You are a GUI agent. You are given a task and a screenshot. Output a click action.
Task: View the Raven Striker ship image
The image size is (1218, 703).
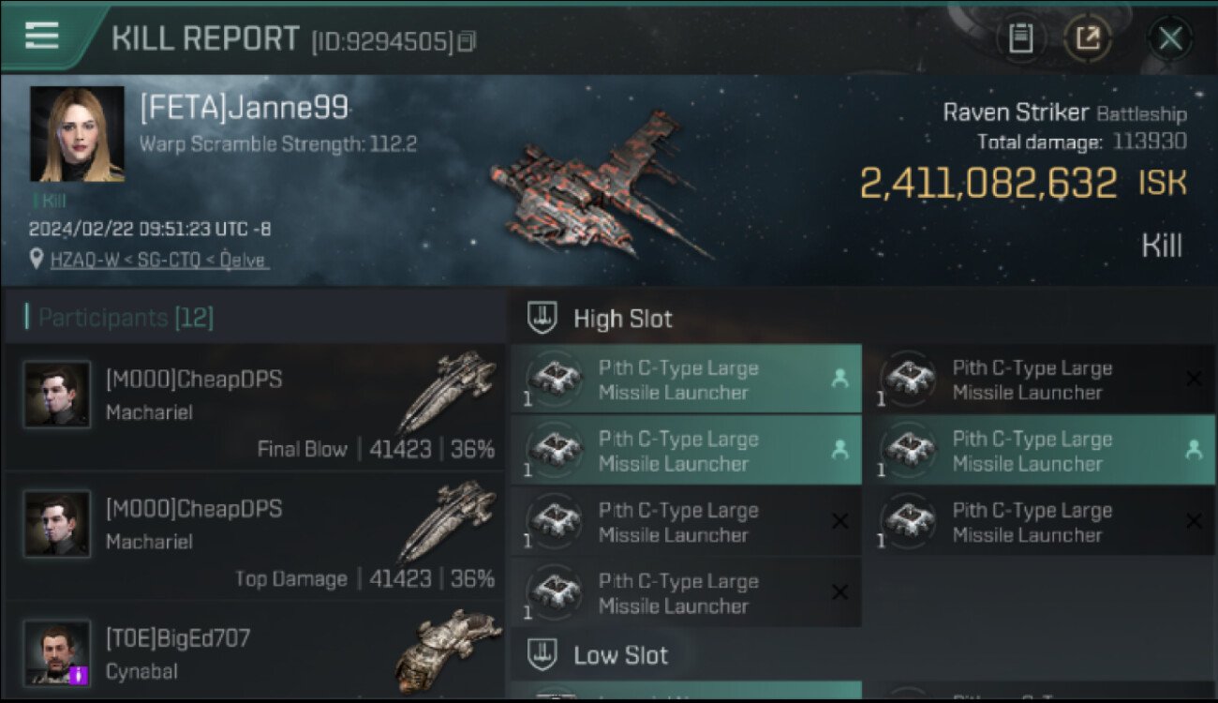600,185
